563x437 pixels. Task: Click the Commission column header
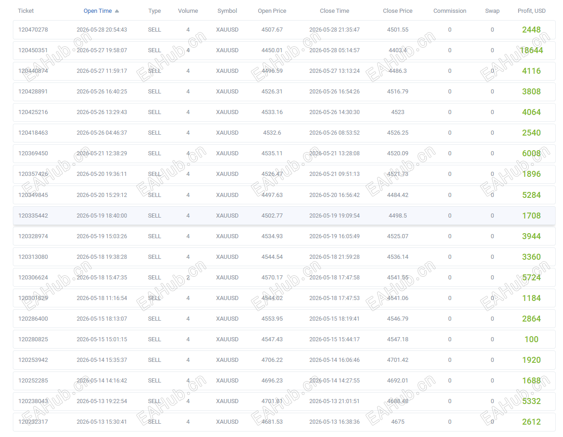click(x=450, y=11)
